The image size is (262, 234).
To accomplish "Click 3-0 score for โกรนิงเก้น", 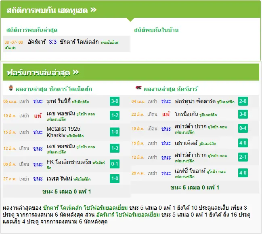I will (x=243, y=114).
